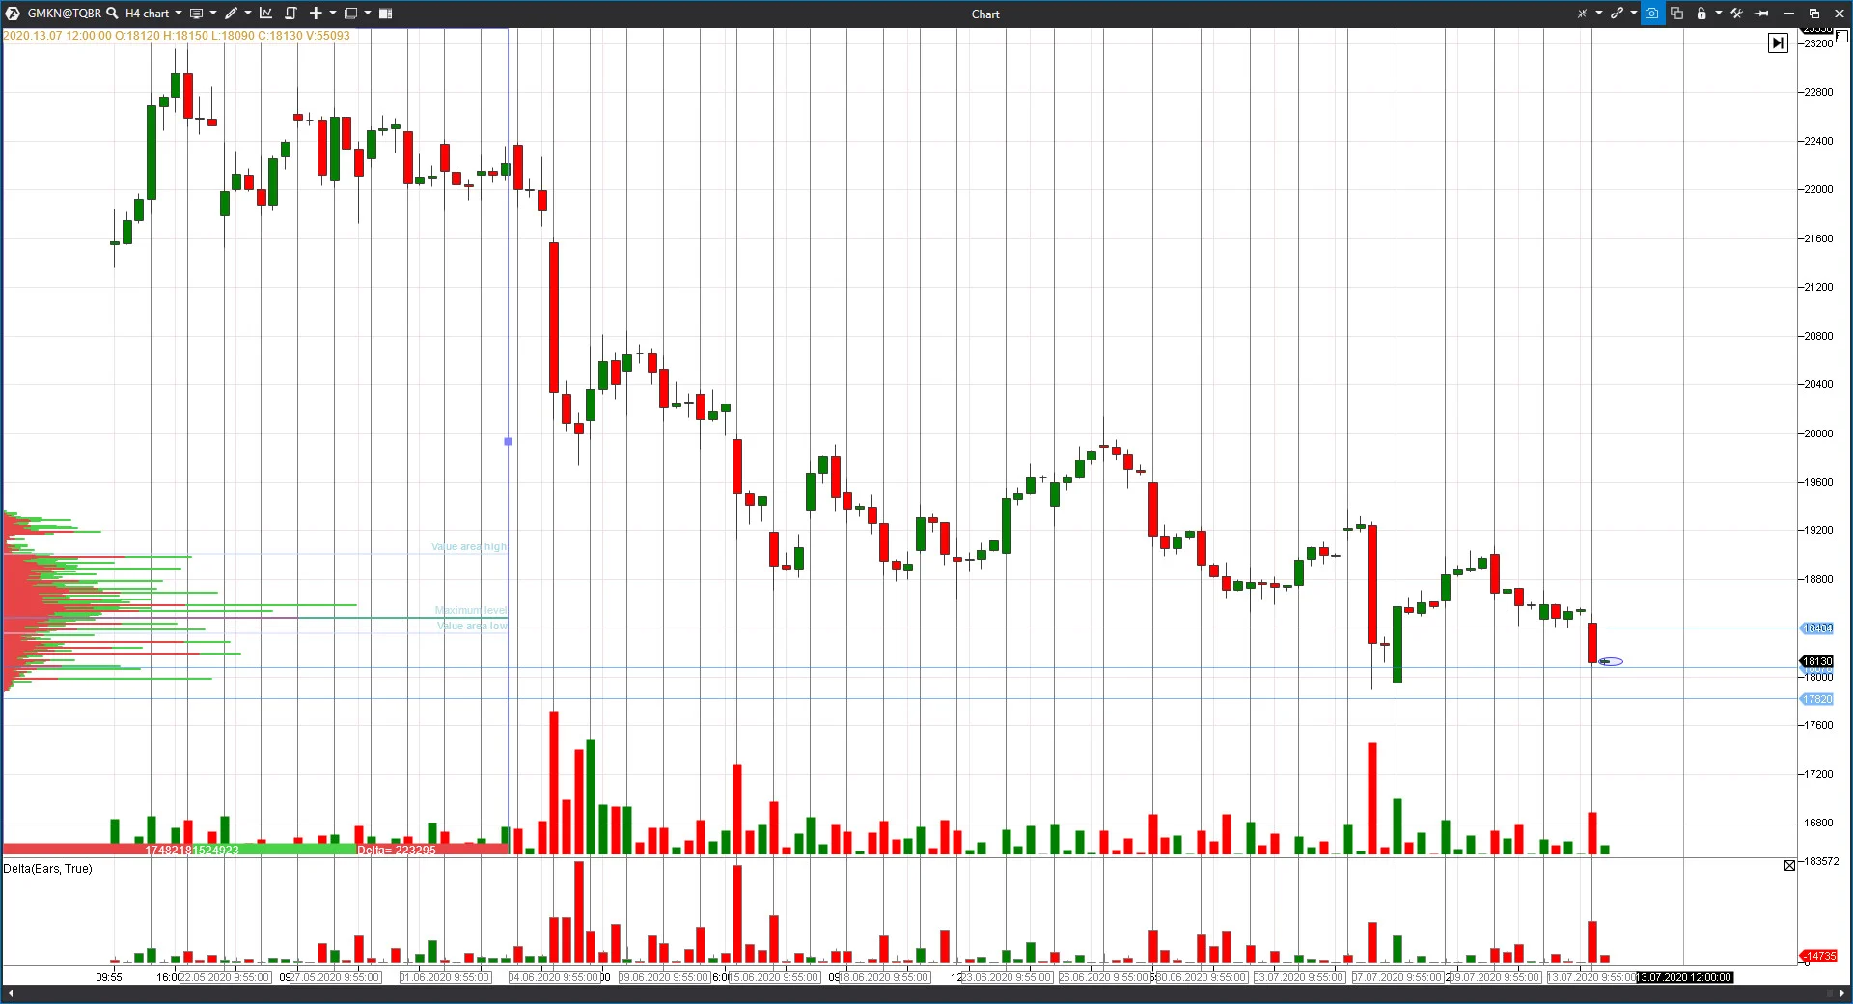The image size is (1853, 1004).
Task: Click the scroll script icon in toolbar
Action: coord(290,14)
